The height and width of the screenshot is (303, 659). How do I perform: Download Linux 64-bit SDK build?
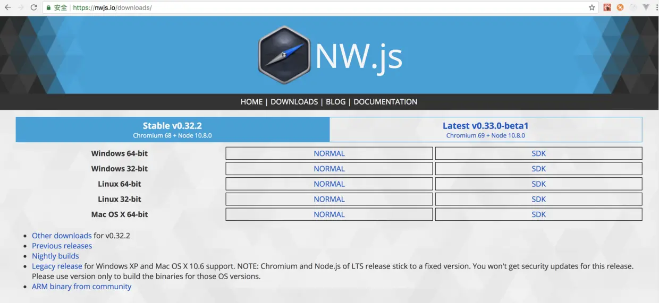pyautogui.click(x=538, y=184)
